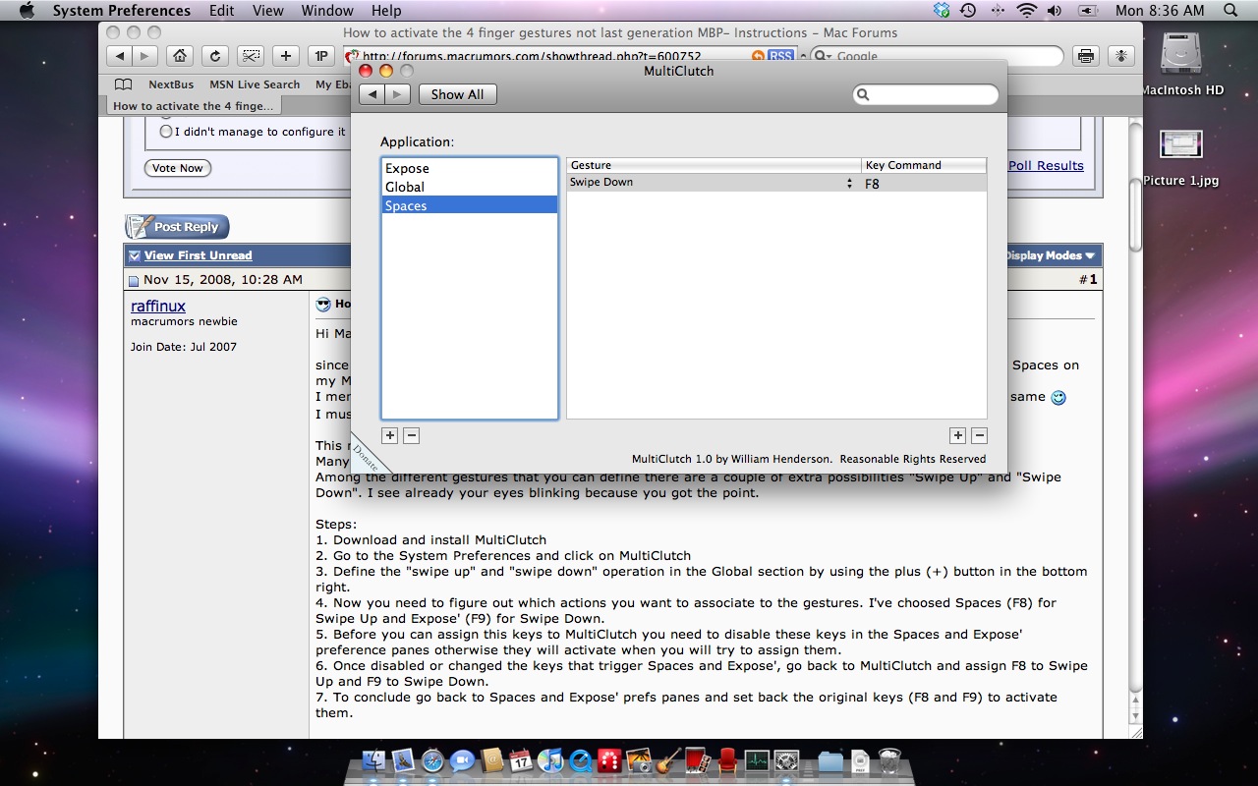Click Safari back arrow button
Screen dimensions: 1258x786
[120, 56]
